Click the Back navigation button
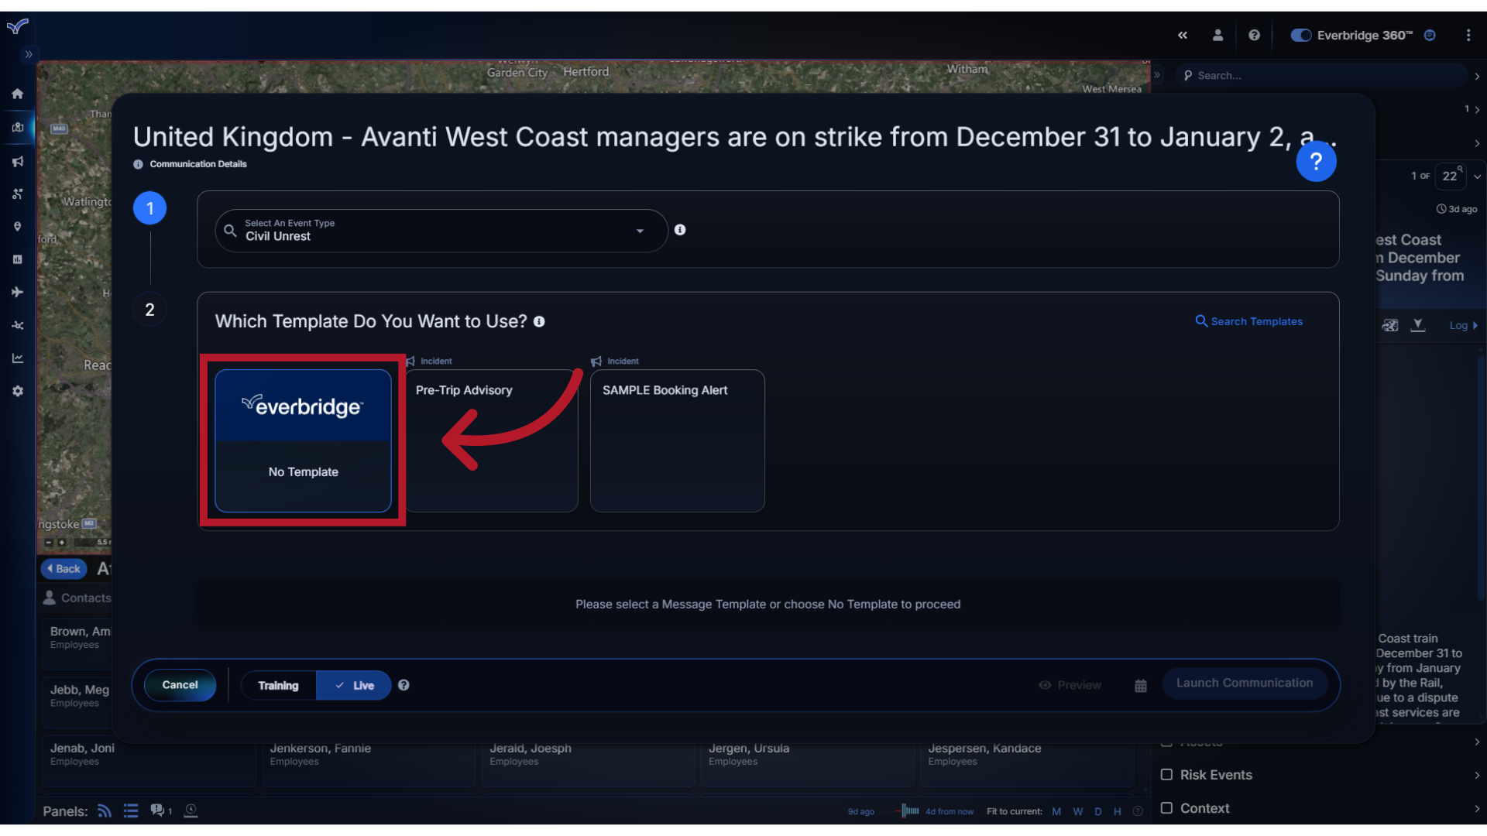The image size is (1487, 836). click(x=64, y=567)
